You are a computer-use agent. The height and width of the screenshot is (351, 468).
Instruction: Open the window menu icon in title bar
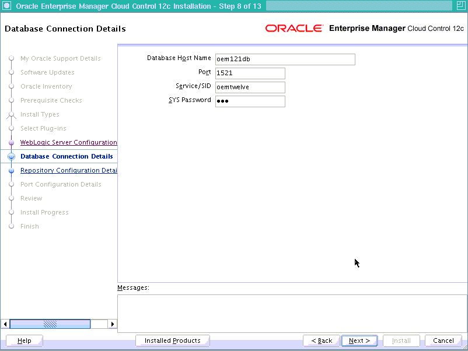tap(6, 6)
